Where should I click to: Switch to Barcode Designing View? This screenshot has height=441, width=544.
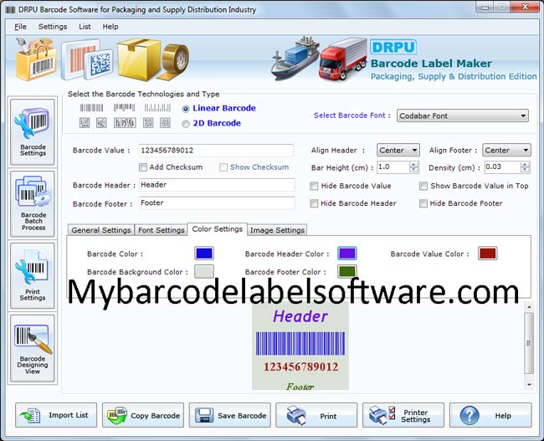(33, 348)
